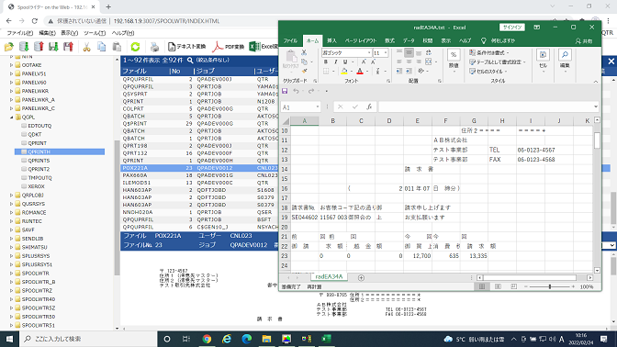Click the Excel conversion button in Spool Writer toolbar

(x=263, y=47)
